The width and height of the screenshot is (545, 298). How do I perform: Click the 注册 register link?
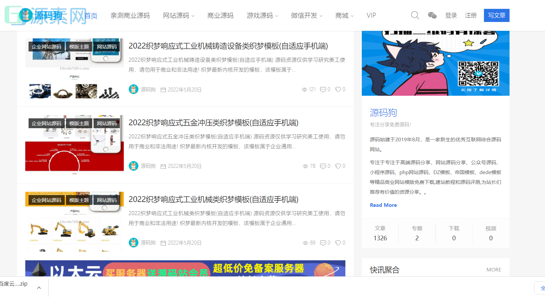click(471, 15)
